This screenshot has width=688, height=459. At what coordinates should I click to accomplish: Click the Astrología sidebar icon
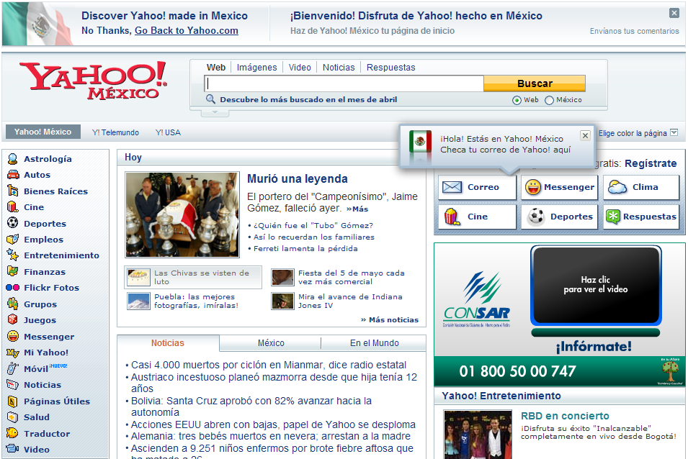point(12,159)
